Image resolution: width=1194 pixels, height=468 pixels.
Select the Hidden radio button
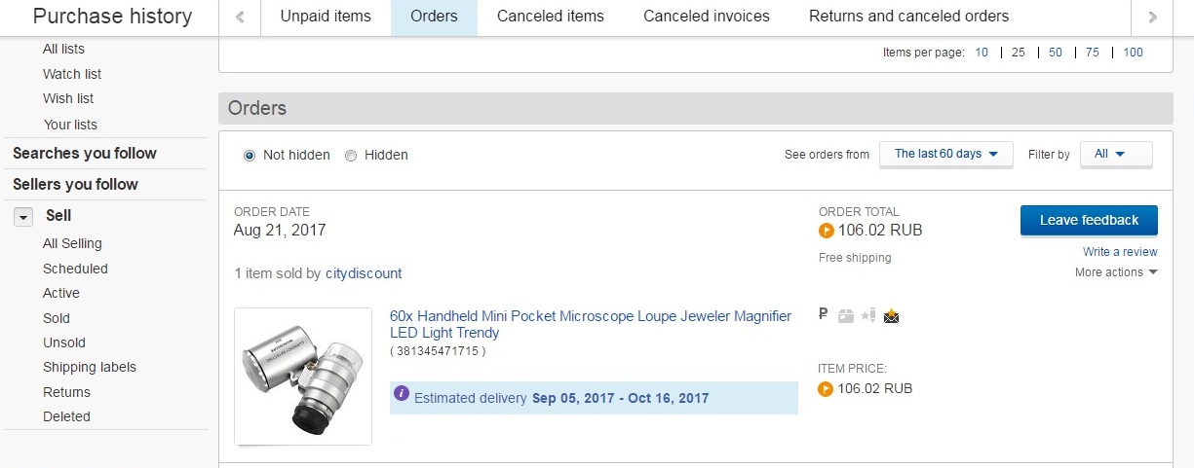pos(351,155)
